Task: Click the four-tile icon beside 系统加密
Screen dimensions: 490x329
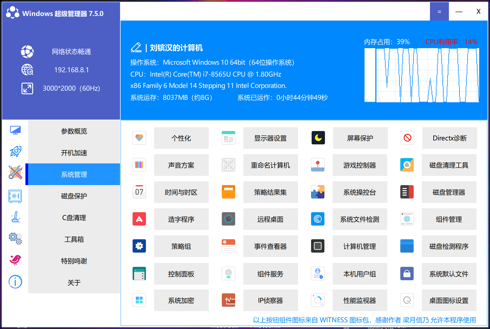Action: click(139, 300)
